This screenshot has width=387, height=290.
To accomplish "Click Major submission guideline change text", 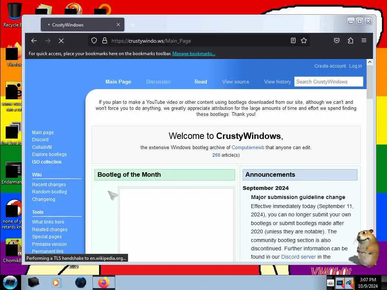I will click(298, 197).
